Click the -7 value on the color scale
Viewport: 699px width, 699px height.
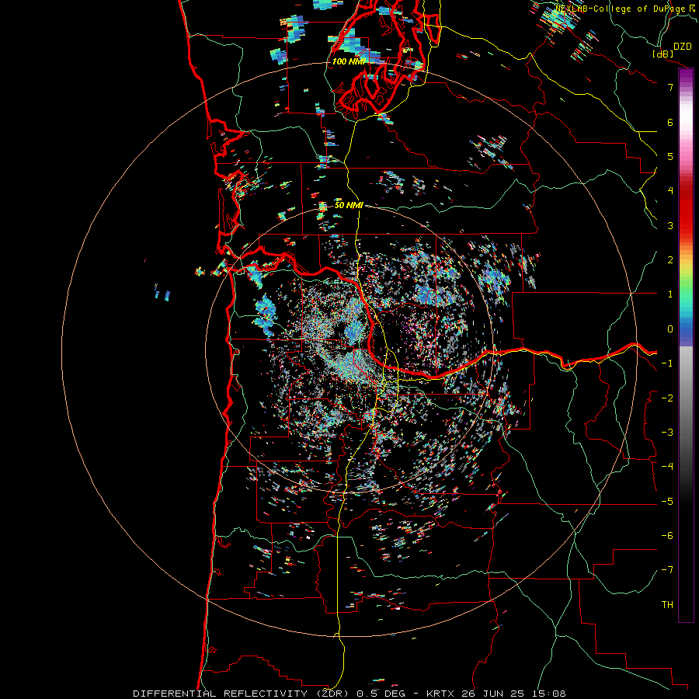[667, 570]
